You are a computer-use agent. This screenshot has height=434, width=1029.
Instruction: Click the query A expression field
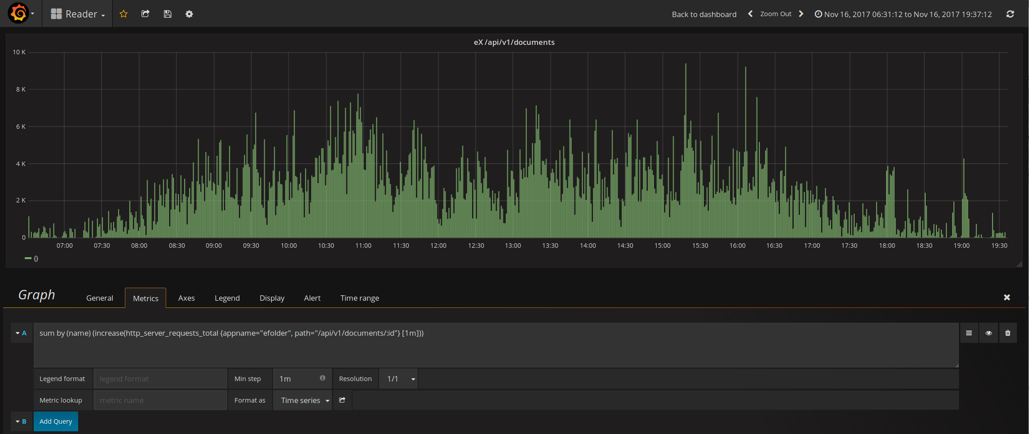point(496,345)
